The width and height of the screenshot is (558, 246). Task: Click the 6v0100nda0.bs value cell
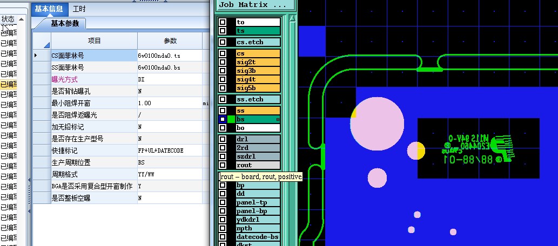click(170, 67)
